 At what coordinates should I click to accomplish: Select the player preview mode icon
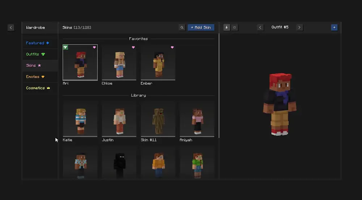tap(227, 27)
